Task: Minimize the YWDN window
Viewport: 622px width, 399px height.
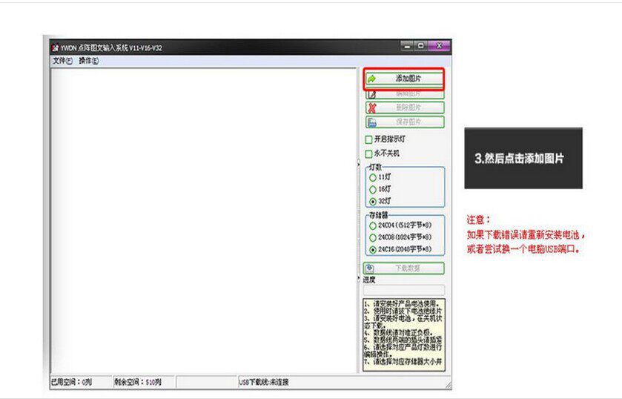Action: pyautogui.click(x=407, y=46)
